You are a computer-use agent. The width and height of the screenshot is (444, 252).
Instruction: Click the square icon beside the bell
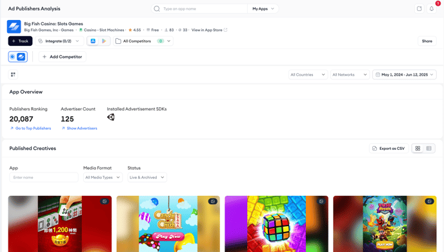(x=419, y=9)
